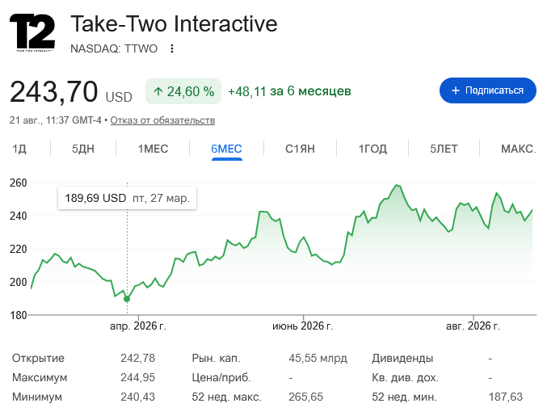The image size is (547, 416).
Task: Show the МАКС. full history range
Action: tap(519, 149)
